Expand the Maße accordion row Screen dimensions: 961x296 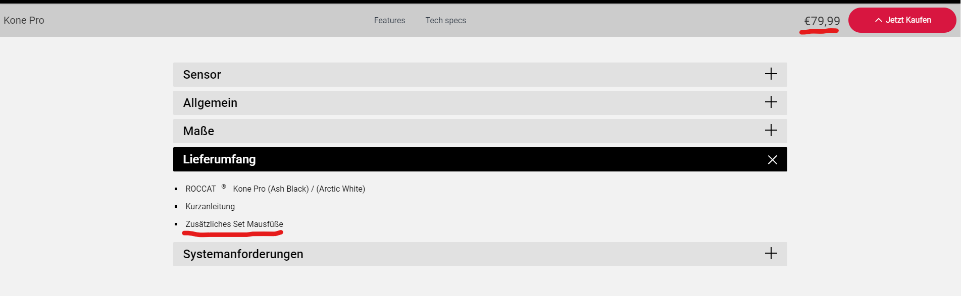[x=480, y=131]
